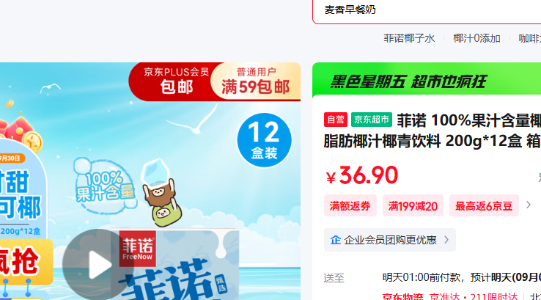This screenshot has width=541, height=300.
Task: Select the 满额返券 promotion tag
Action: point(350,206)
